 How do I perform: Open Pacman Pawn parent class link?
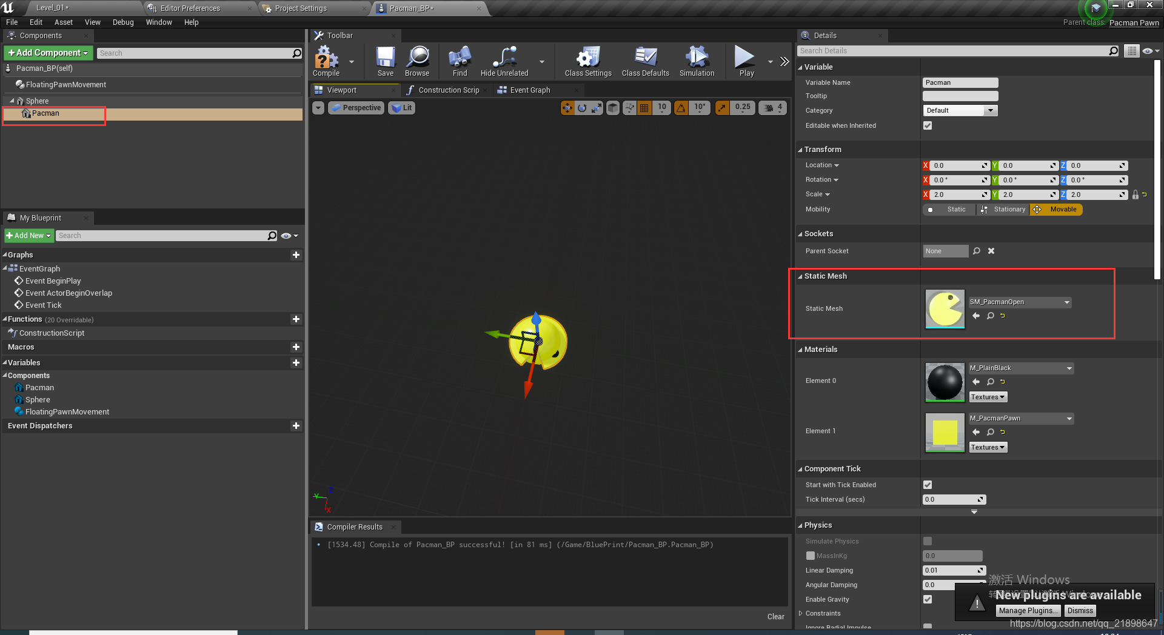click(1134, 23)
